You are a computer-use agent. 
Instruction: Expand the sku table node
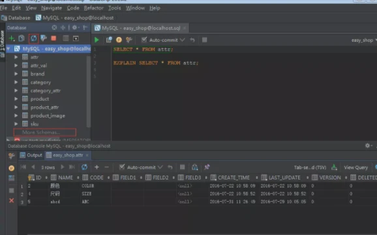pyautogui.click(x=16, y=124)
